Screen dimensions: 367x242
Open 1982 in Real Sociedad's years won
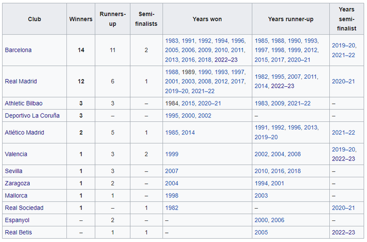tap(172, 208)
